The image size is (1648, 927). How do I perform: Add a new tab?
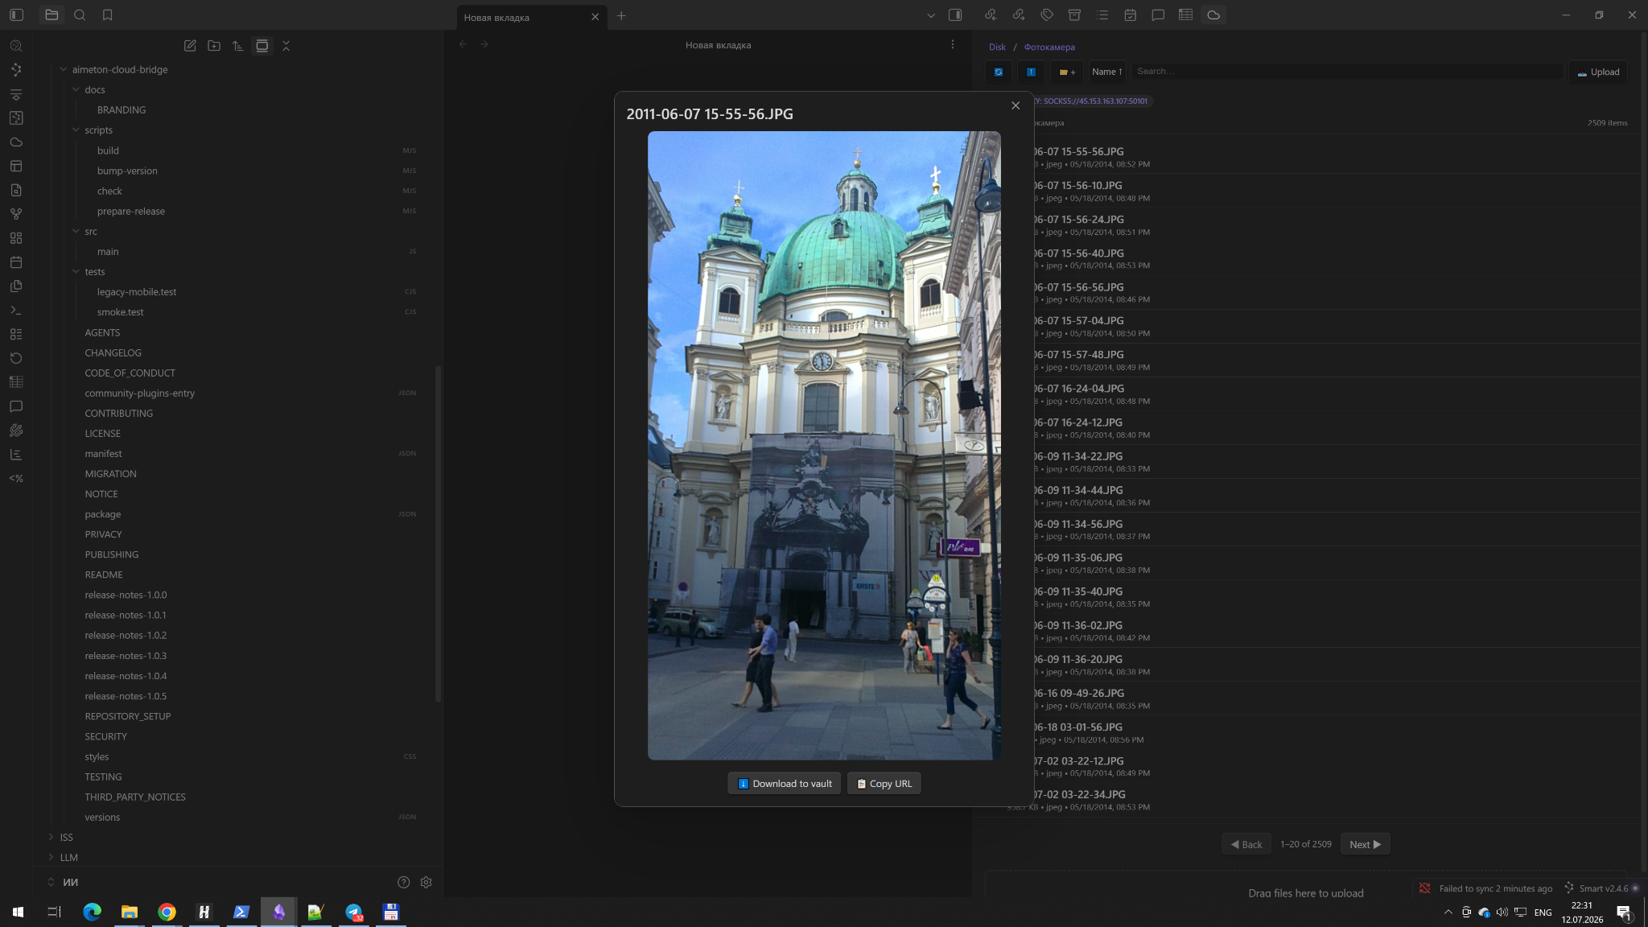[621, 16]
